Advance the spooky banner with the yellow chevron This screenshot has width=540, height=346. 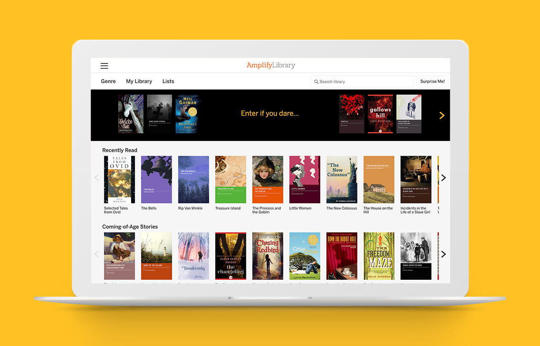click(442, 115)
